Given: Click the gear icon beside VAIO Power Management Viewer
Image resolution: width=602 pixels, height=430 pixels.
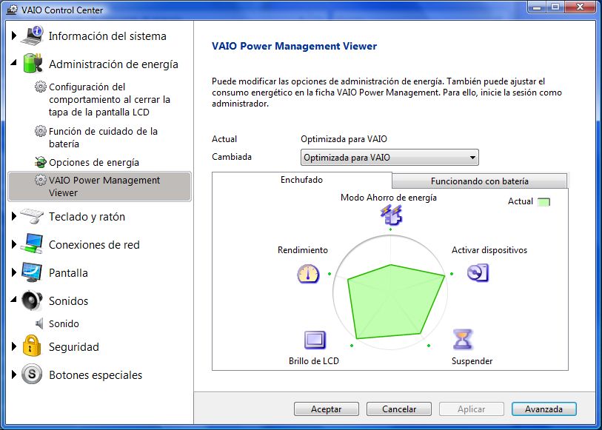Looking at the screenshot, I should tap(40, 180).
